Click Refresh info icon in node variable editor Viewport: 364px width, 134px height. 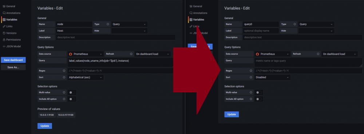pyautogui.click(x=131, y=54)
